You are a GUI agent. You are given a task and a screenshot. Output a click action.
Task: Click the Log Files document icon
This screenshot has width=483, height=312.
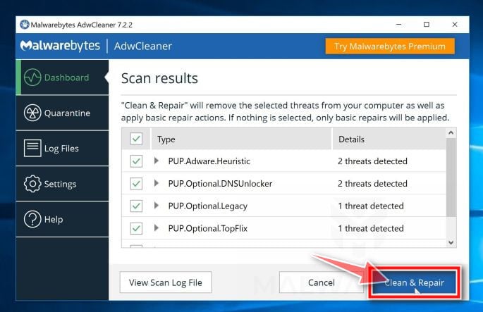pyautogui.click(x=32, y=149)
